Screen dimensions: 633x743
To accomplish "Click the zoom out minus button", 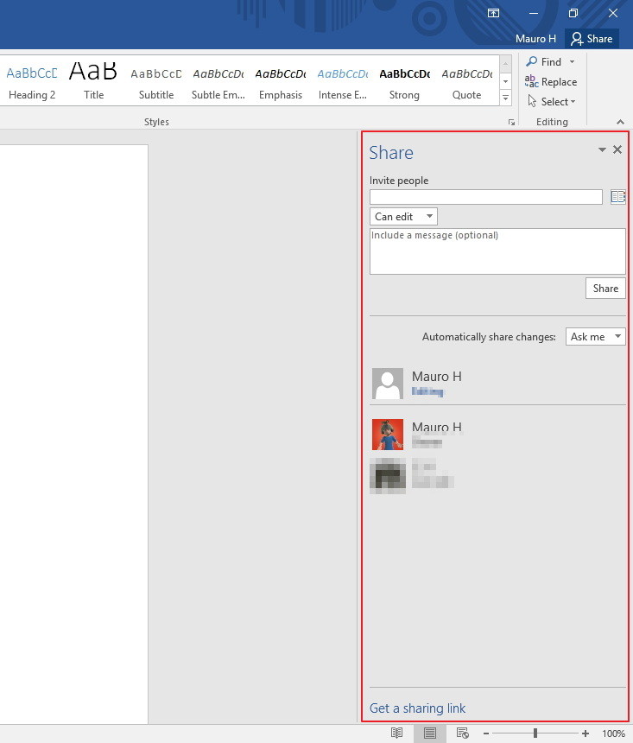I will (x=486, y=733).
